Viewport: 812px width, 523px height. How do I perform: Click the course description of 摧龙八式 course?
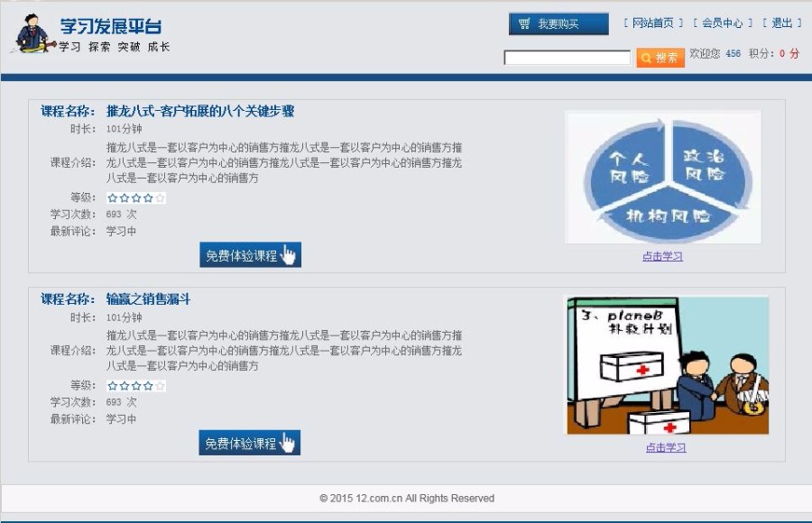pos(284,162)
